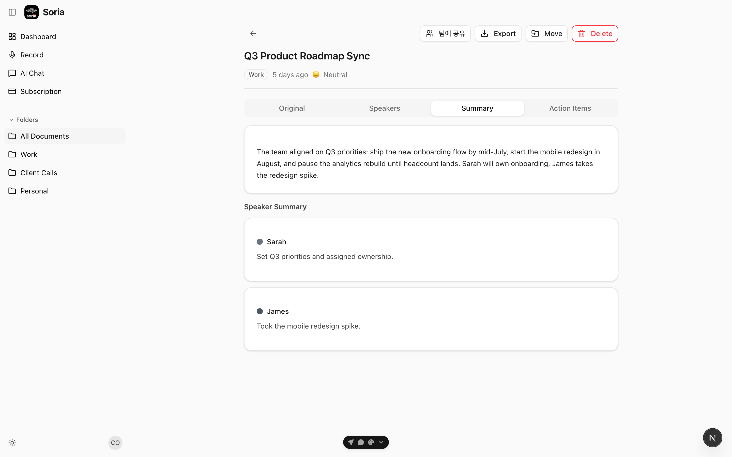This screenshot has height=457, width=732.
Task: Go to the Record page
Action: [x=65, y=55]
